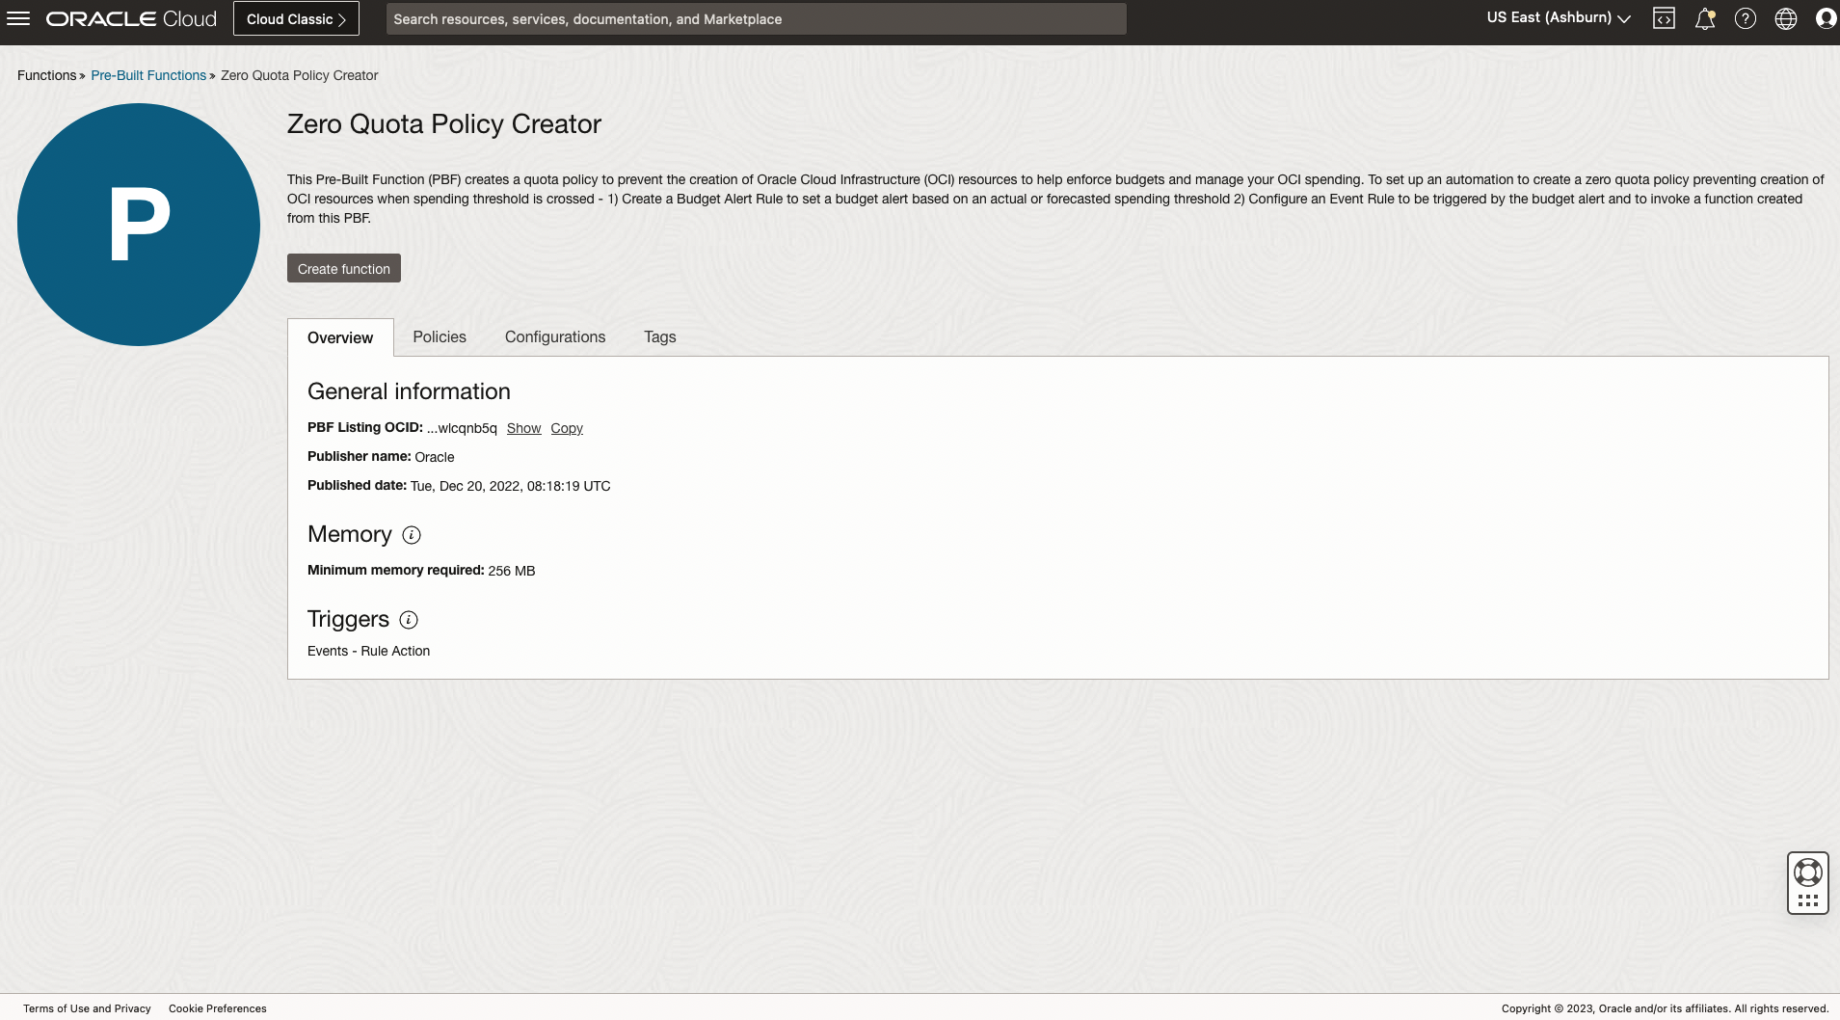Switch to Cloud Classic view

point(296,19)
